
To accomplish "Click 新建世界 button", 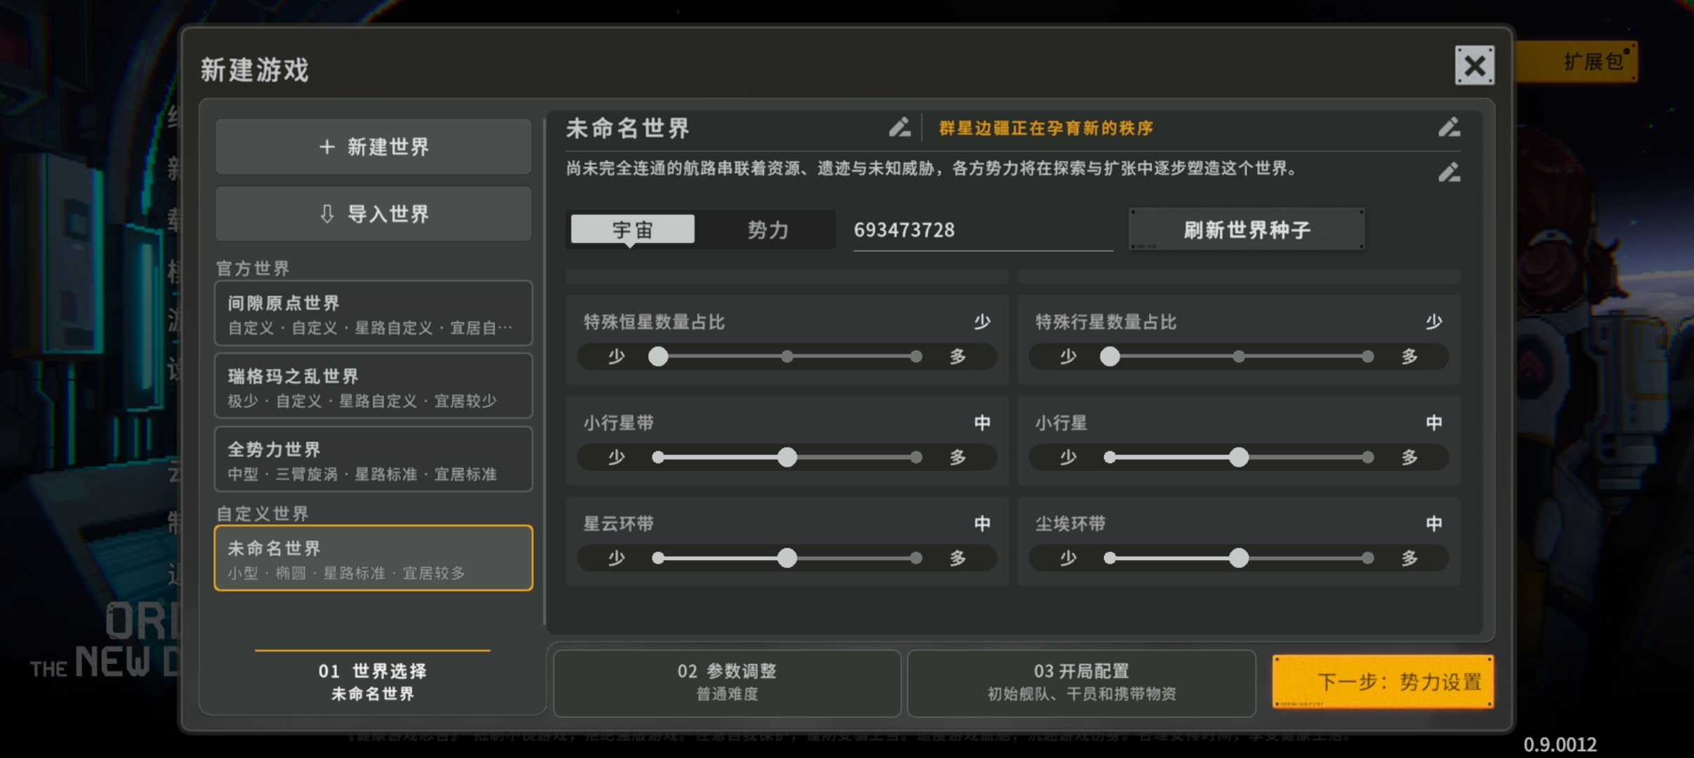I will pos(374,147).
